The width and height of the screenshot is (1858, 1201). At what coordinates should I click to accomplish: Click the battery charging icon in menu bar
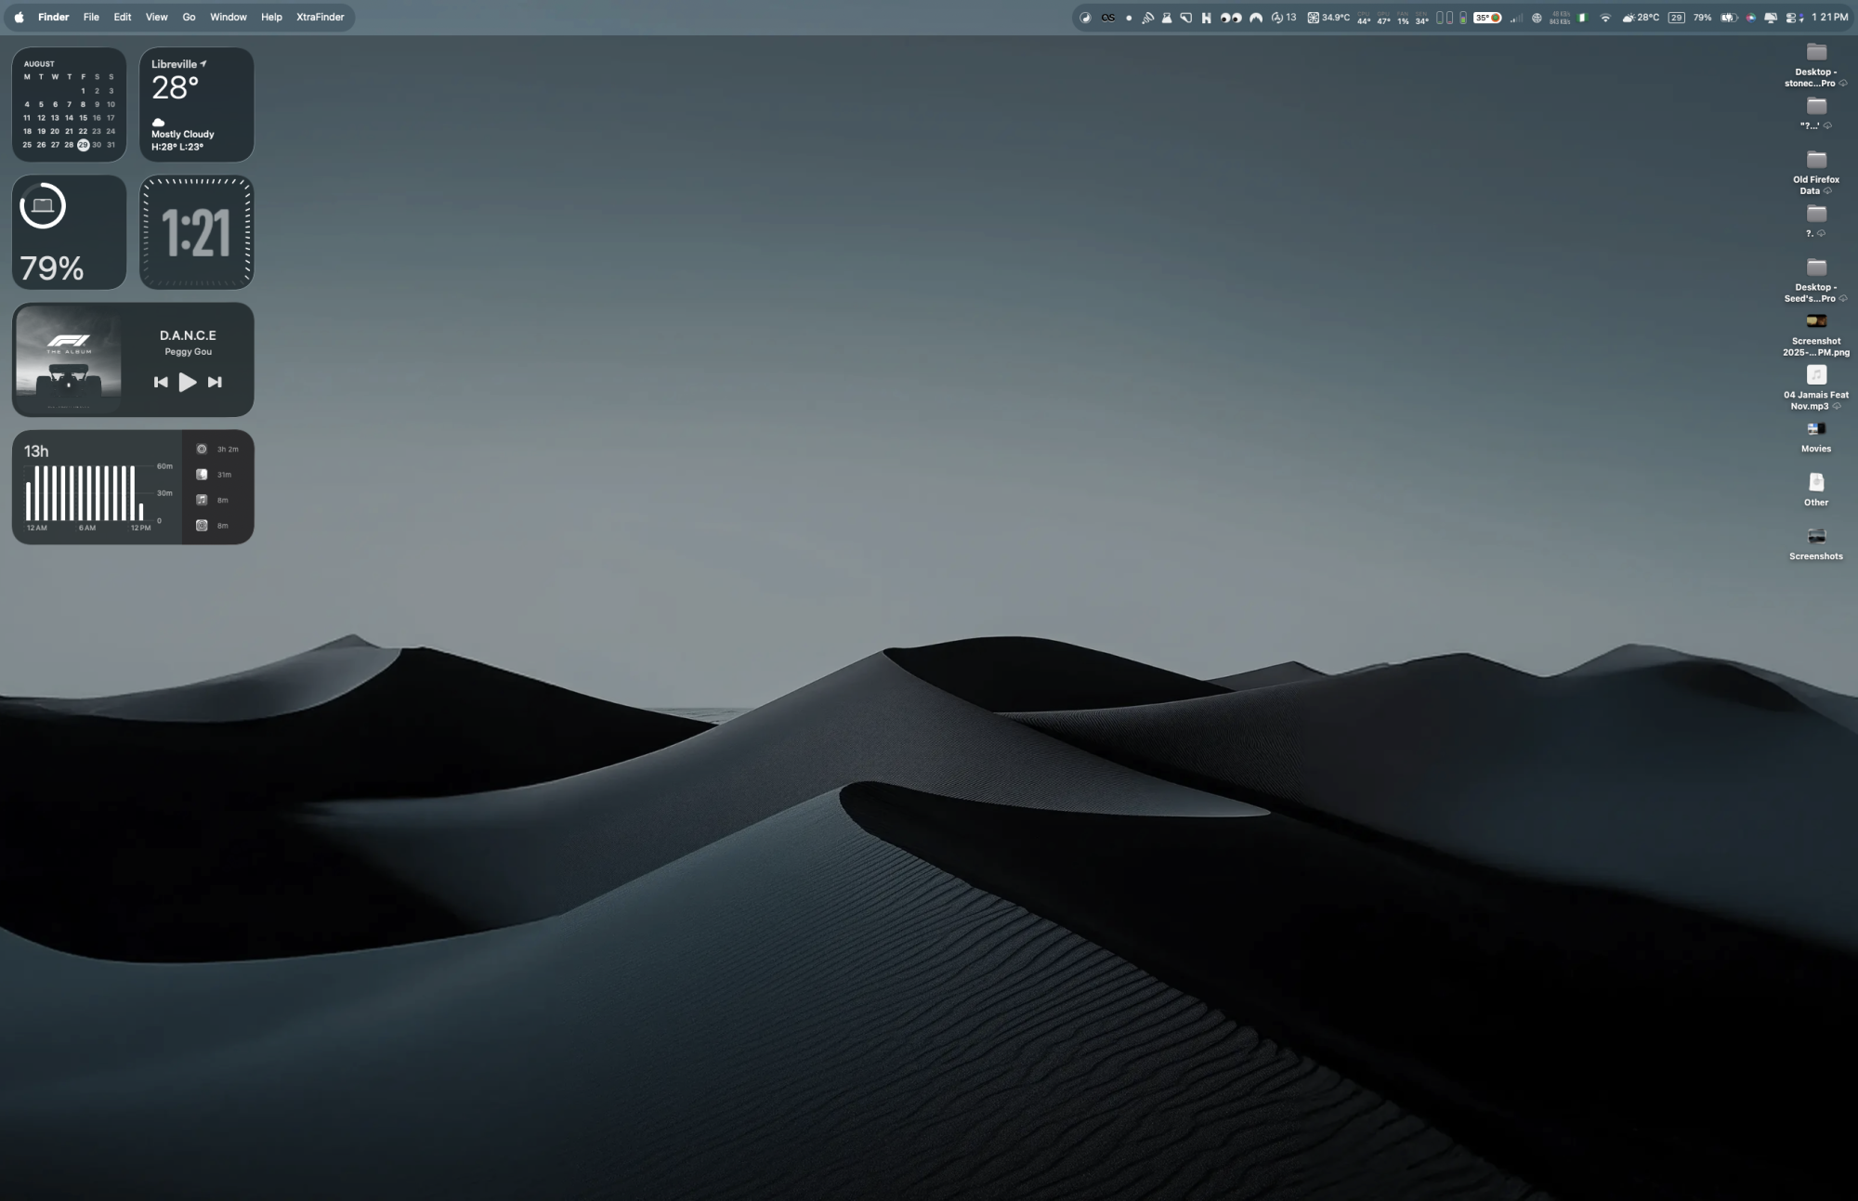(1728, 18)
